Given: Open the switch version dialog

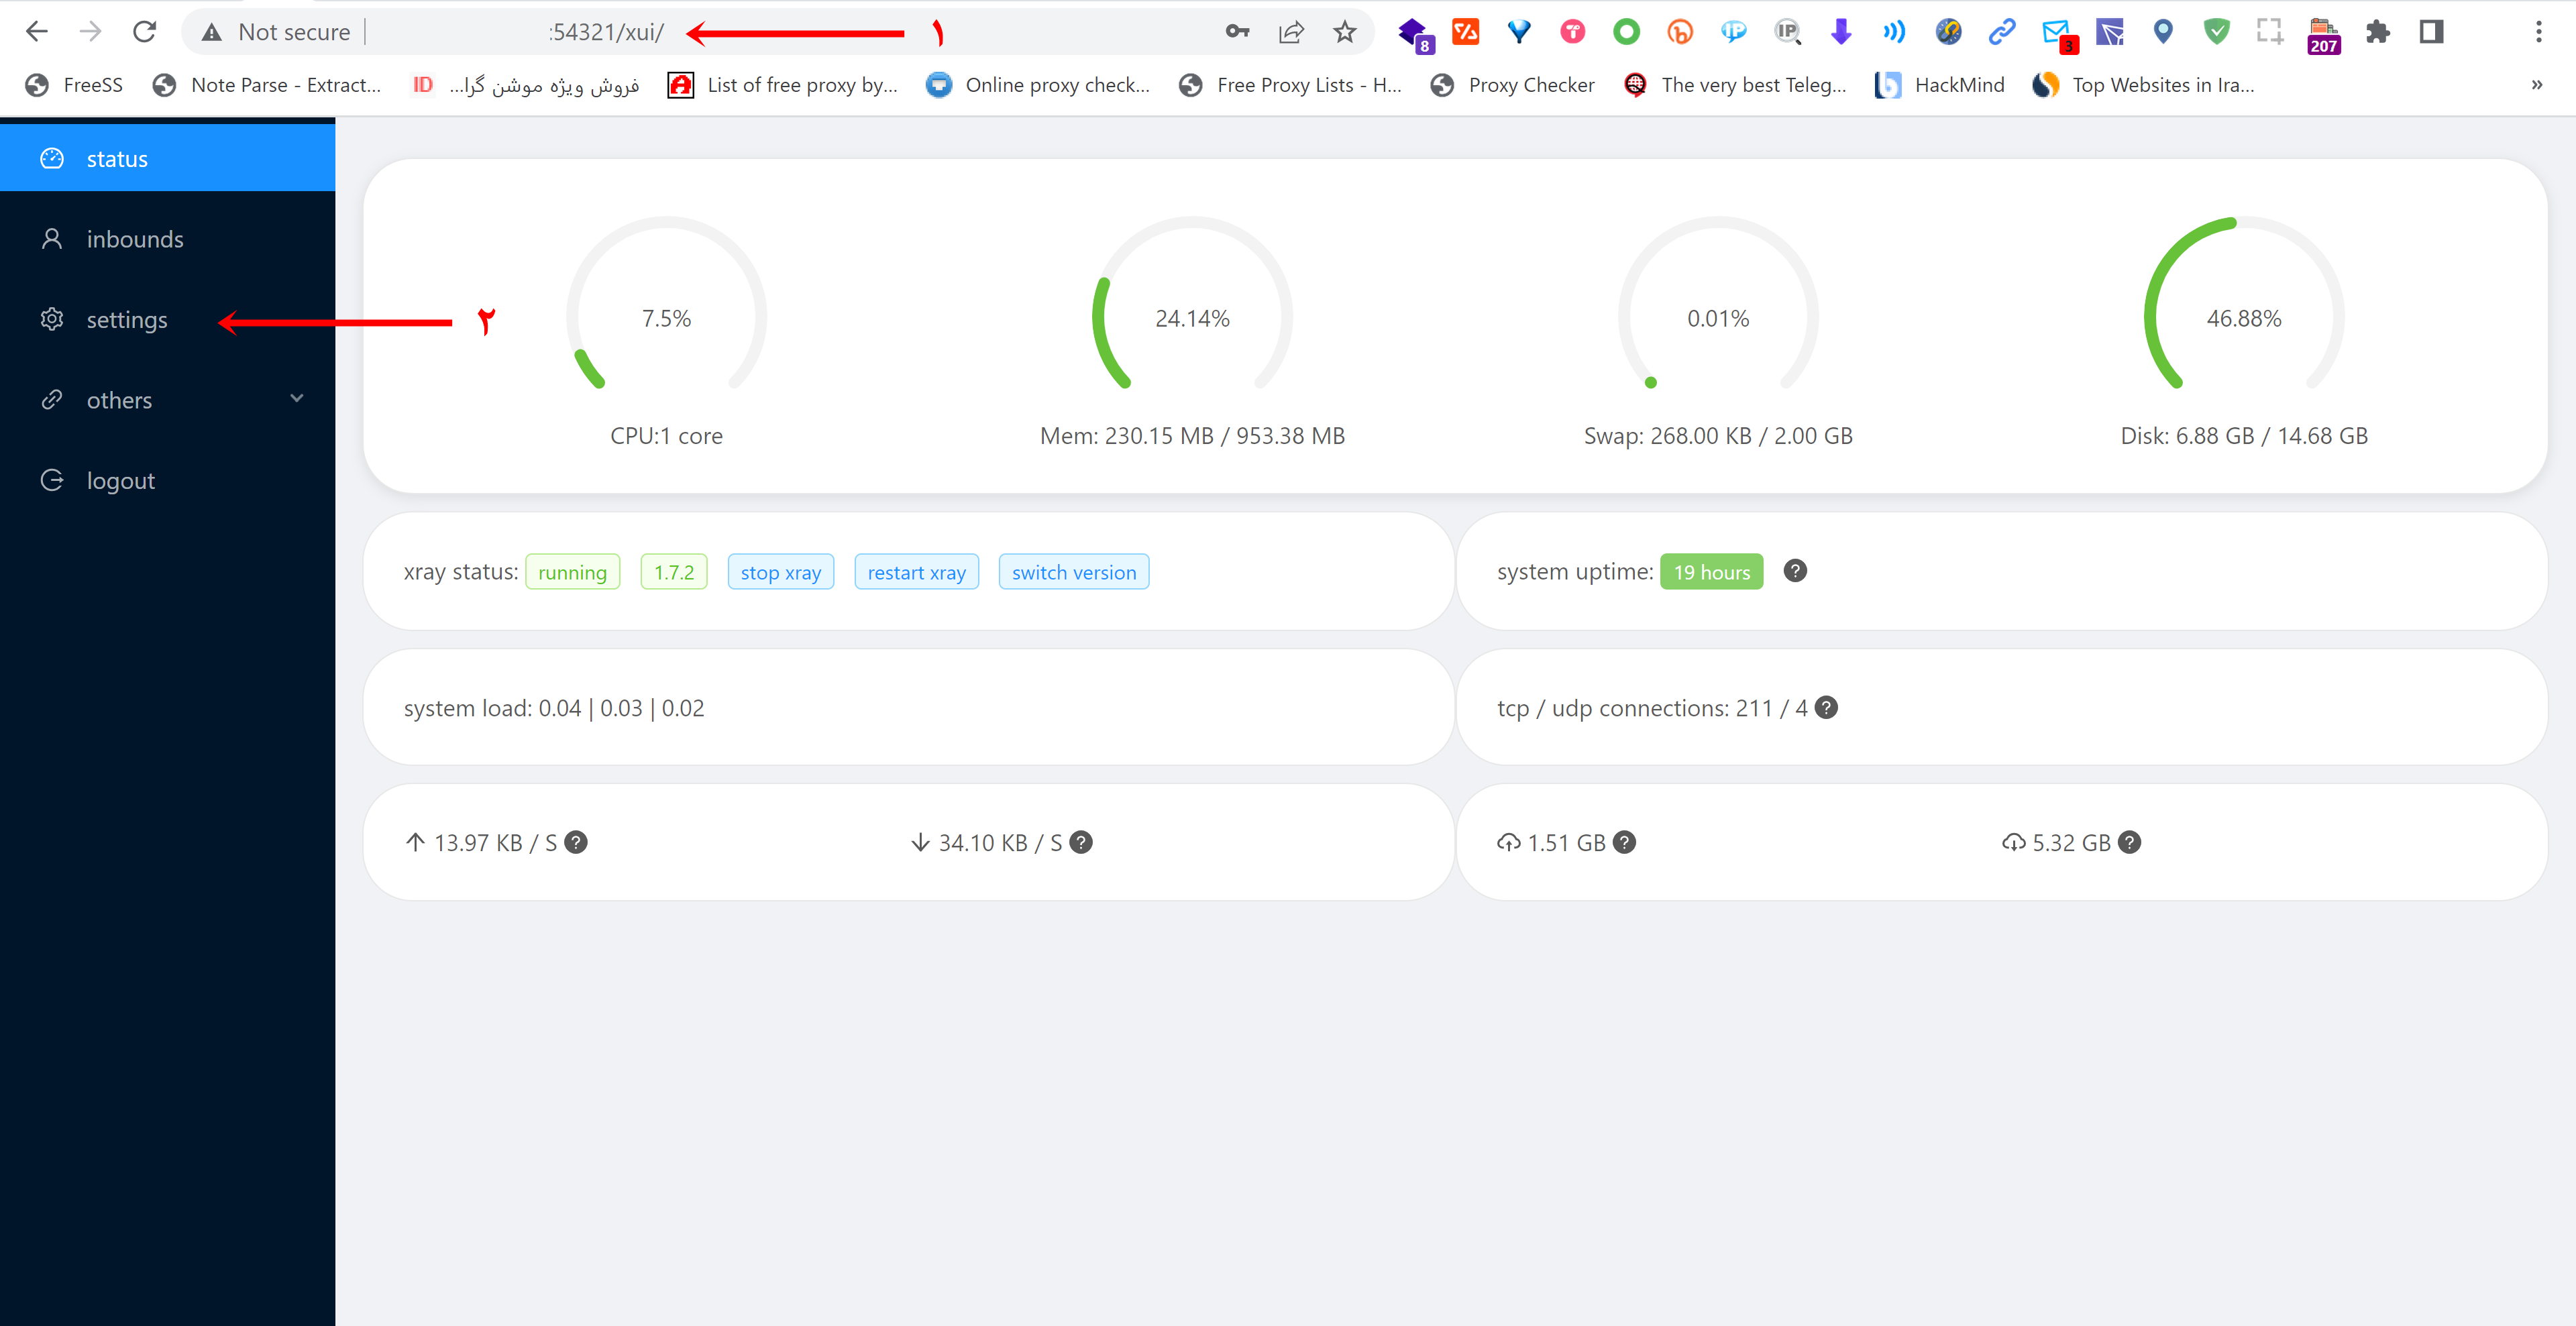Looking at the screenshot, I should 1073,571.
